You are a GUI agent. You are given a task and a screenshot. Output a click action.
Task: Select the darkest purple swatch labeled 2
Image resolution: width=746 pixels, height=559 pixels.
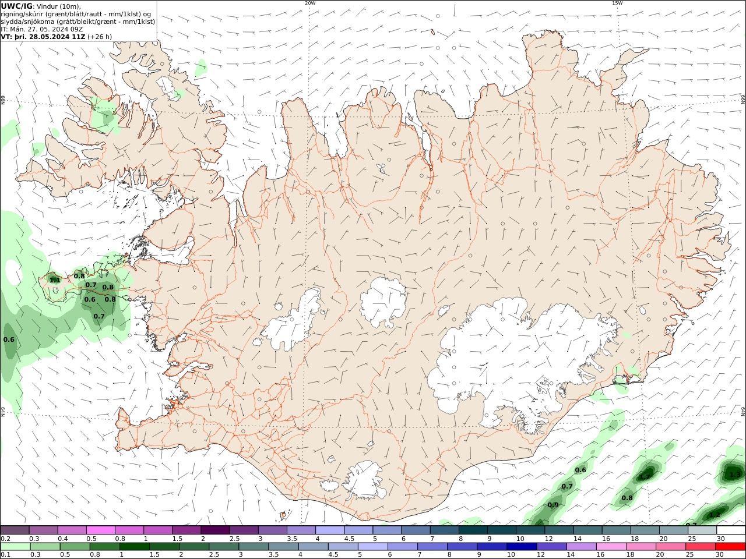pyautogui.click(x=214, y=530)
